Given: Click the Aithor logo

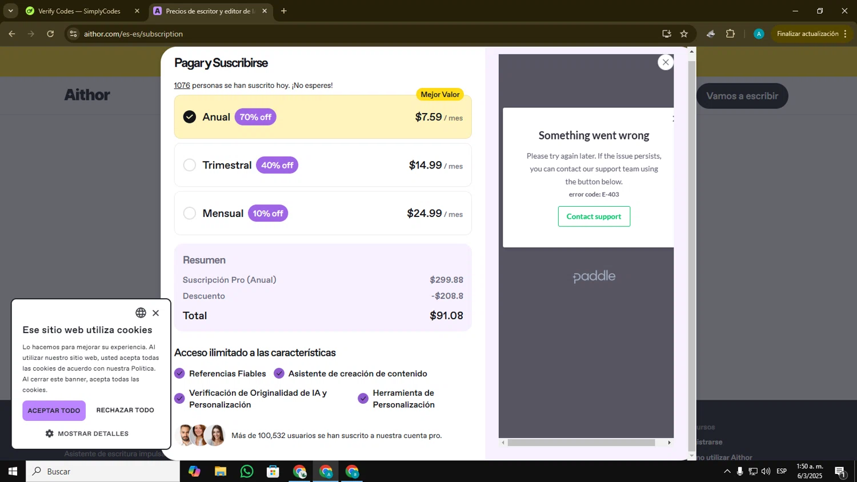Looking at the screenshot, I should tap(87, 95).
